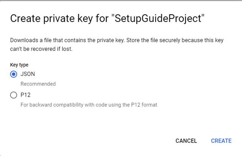Click the "Recommended" hint under JSON
This screenshot has width=242, height=156.
(38, 84)
